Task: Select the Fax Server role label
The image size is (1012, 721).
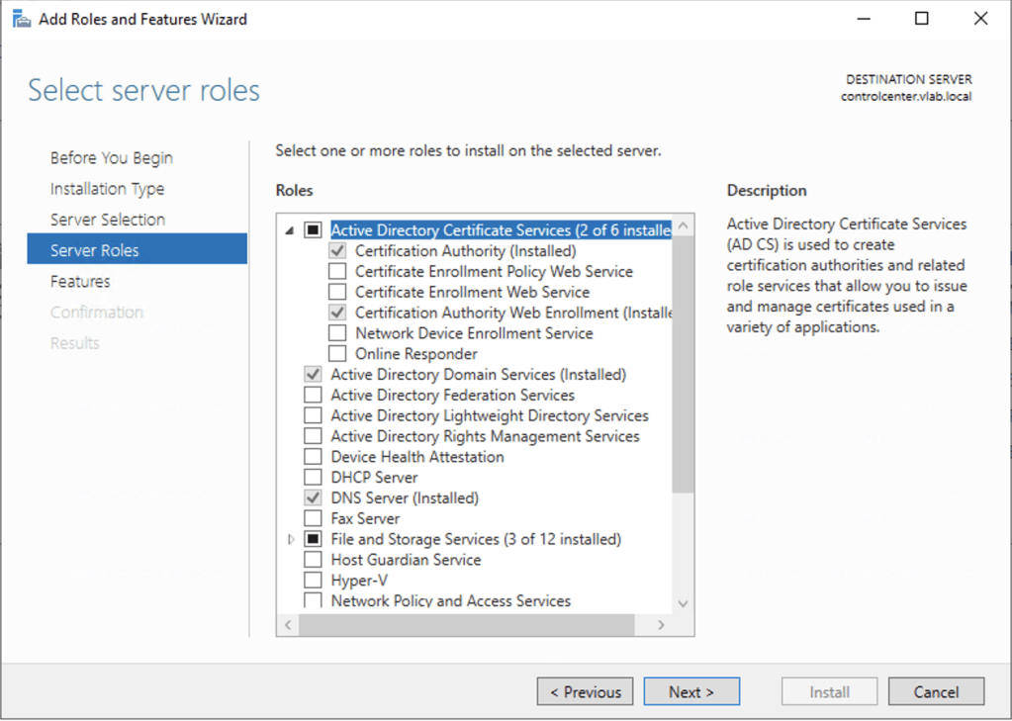Action: [x=365, y=519]
